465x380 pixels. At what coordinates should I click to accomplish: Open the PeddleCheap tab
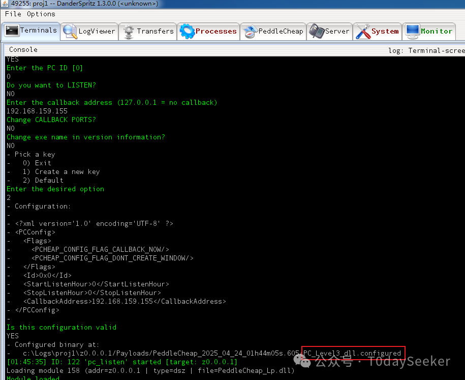click(273, 32)
